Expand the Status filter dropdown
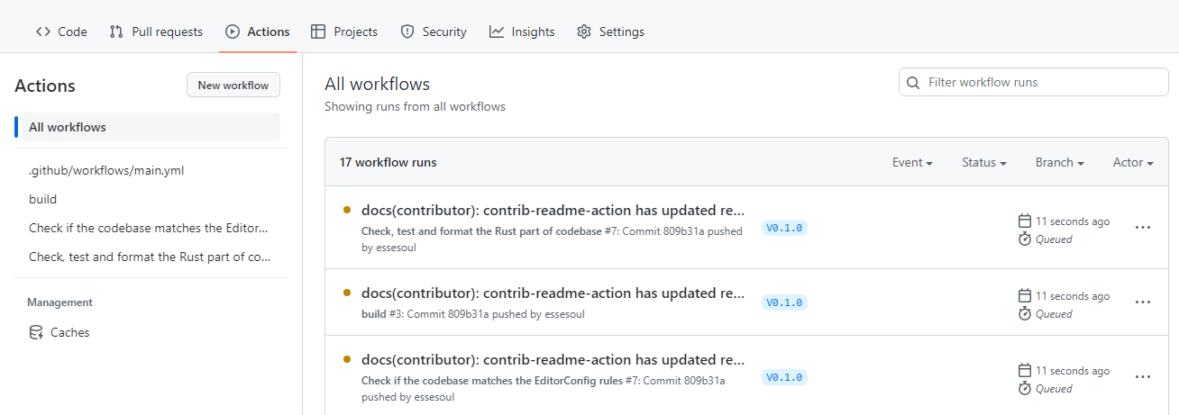This screenshot has width=1179, height=415. click(984, 163)
